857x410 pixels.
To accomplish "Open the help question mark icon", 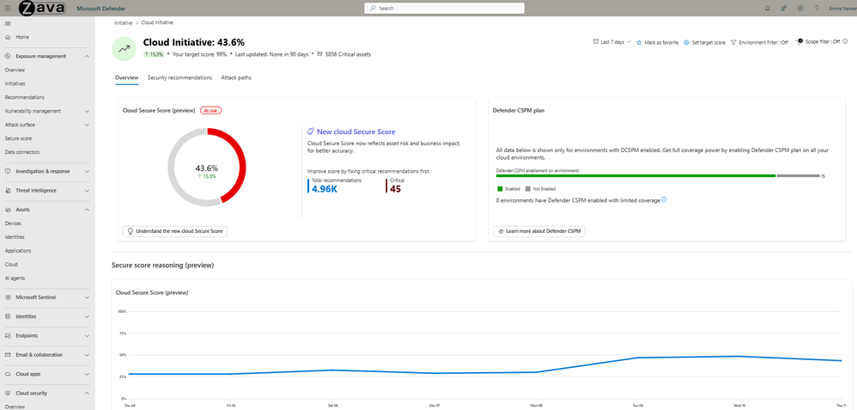I will tap(817, 9).
